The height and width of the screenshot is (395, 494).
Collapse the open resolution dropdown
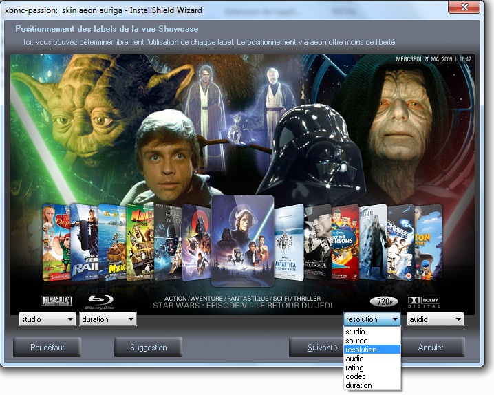372,319
